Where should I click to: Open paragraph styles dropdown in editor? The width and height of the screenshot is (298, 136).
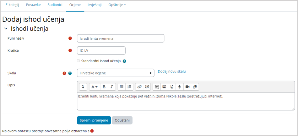coord(94,87)
